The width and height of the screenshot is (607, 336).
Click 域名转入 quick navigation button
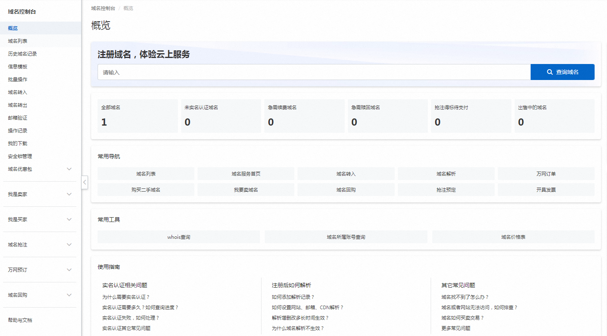point(346,174)
